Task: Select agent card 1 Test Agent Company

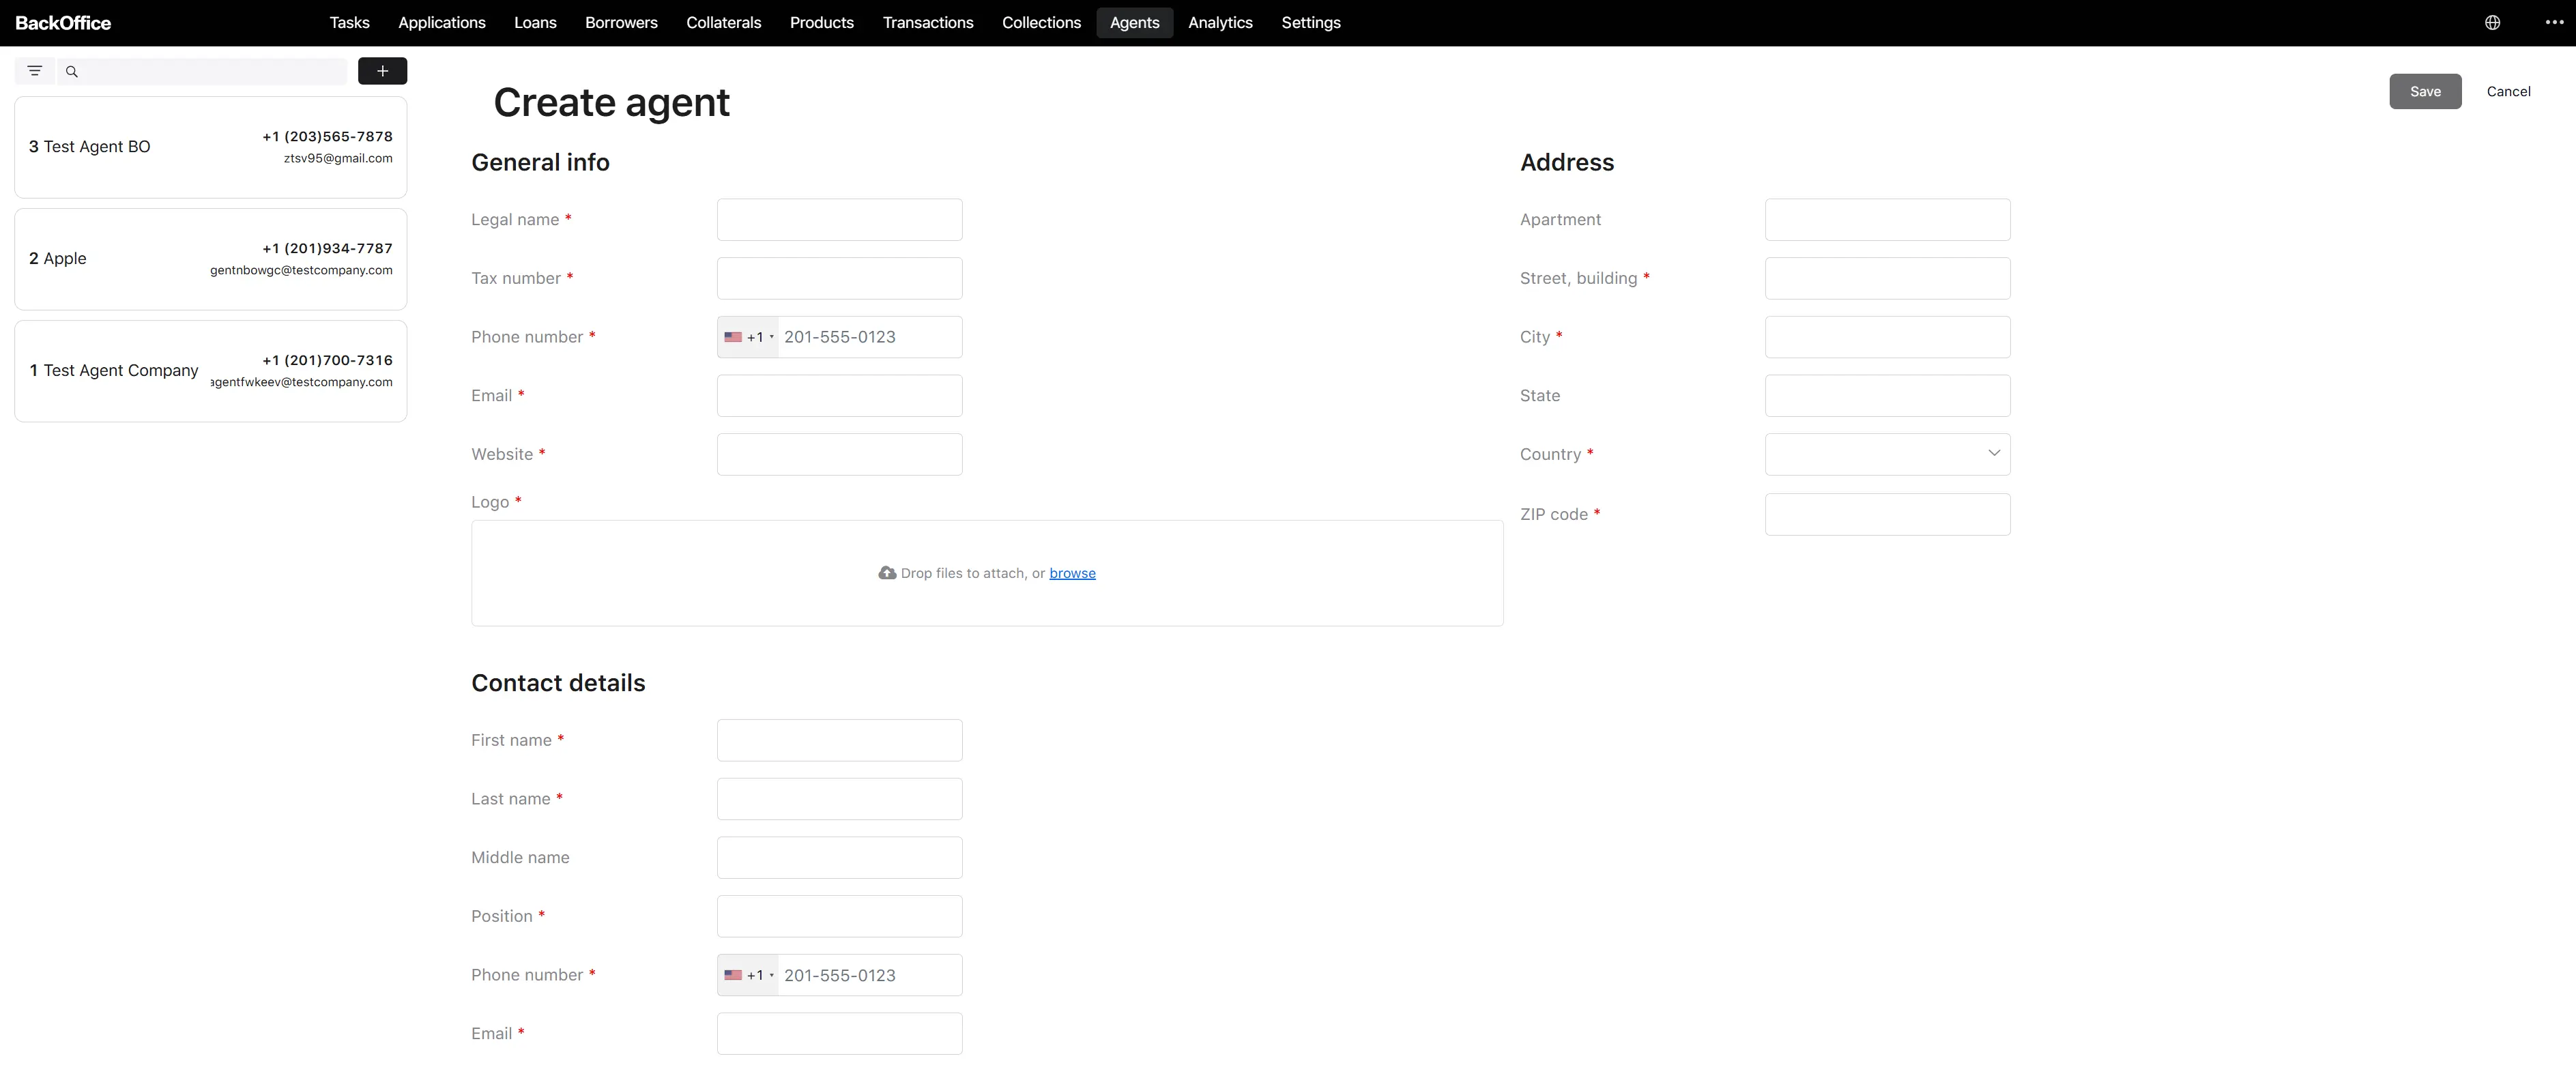Action: [x=210, y=371]
